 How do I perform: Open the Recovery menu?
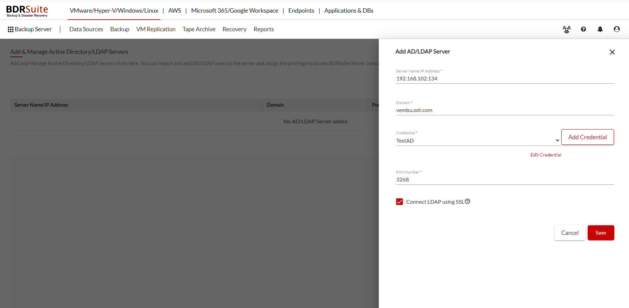click(x=235, y=29)
